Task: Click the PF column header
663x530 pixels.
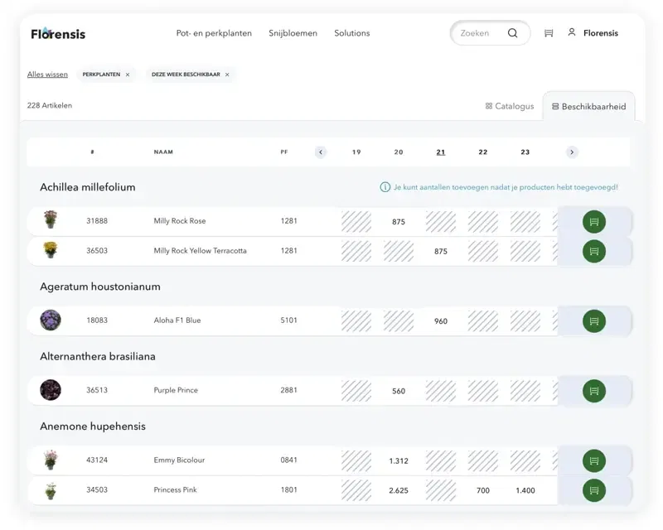Action: (284, 152)
